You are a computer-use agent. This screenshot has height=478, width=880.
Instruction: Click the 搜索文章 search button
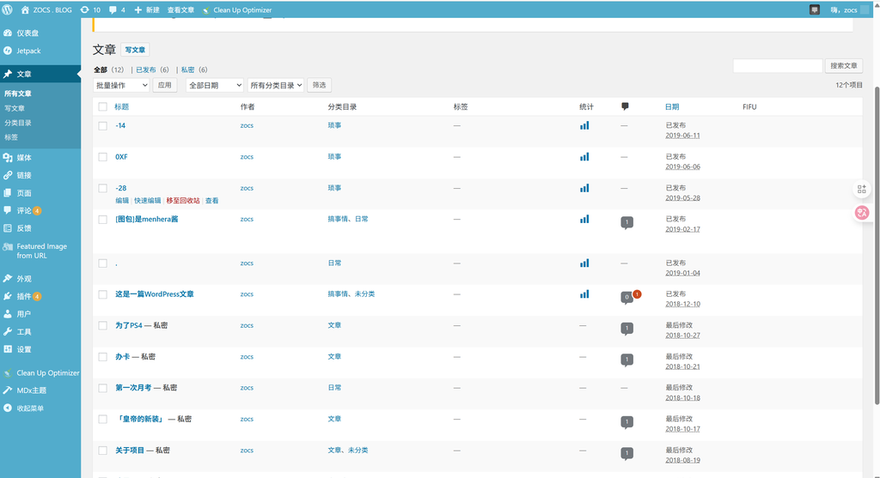click(x=844, y=65)
